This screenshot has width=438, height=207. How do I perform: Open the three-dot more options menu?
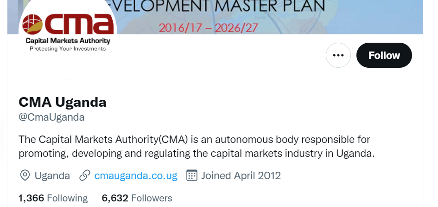338,55
